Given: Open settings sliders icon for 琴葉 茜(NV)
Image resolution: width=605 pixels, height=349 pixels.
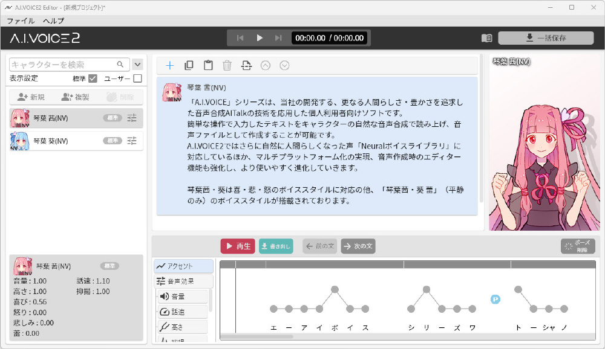Looking at the screenshot, I should (132, 118).
